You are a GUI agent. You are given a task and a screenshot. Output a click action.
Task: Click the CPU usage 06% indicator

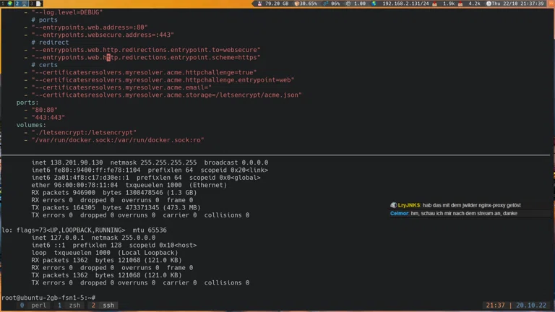(332, 4)
